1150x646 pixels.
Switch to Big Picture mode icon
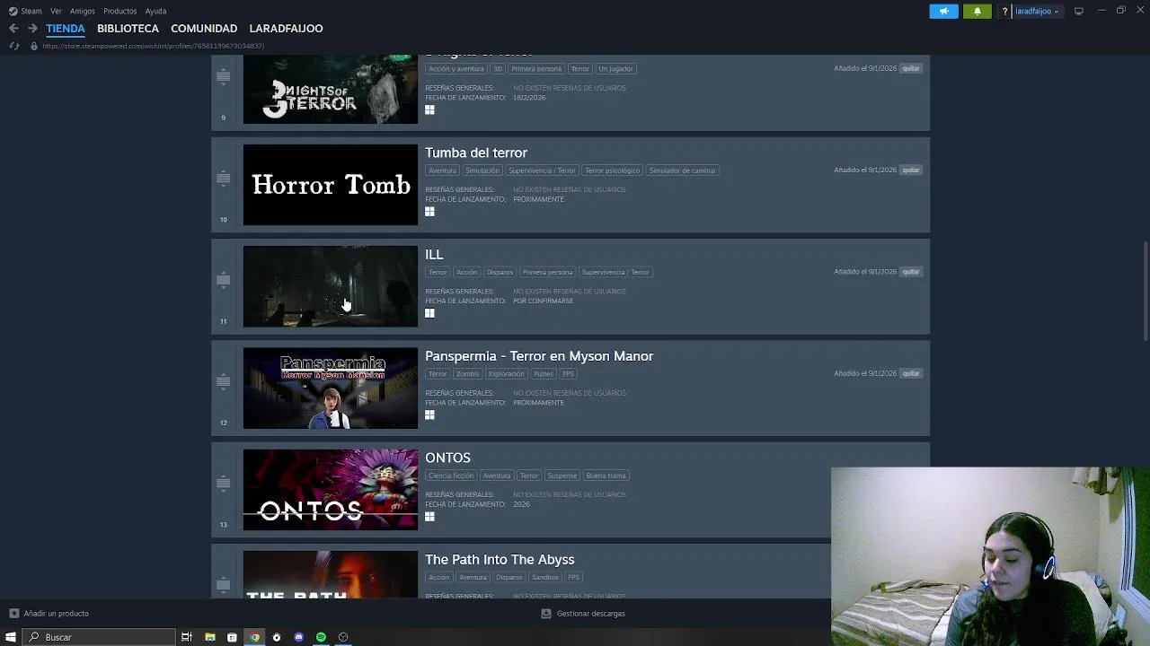pos(1079,11)
